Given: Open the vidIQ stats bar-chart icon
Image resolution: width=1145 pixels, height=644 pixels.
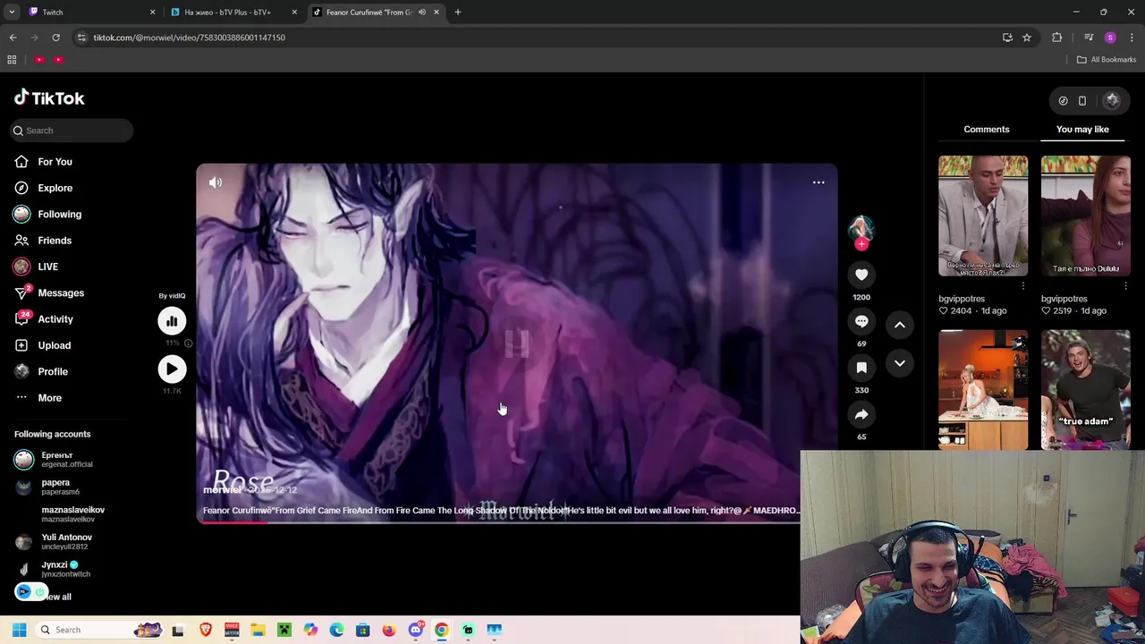Looking at the screenshot, I should click(172, 321).
